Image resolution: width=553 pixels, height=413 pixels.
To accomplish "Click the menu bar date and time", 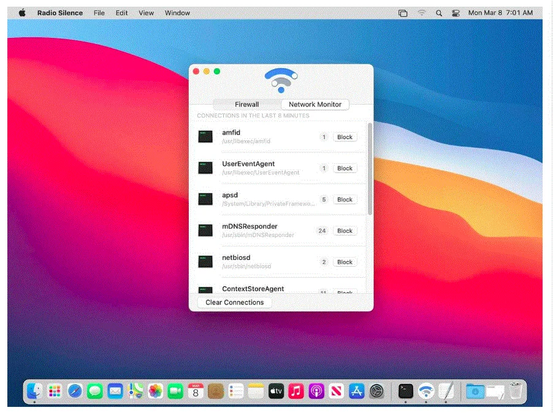I will click(500, 13).
